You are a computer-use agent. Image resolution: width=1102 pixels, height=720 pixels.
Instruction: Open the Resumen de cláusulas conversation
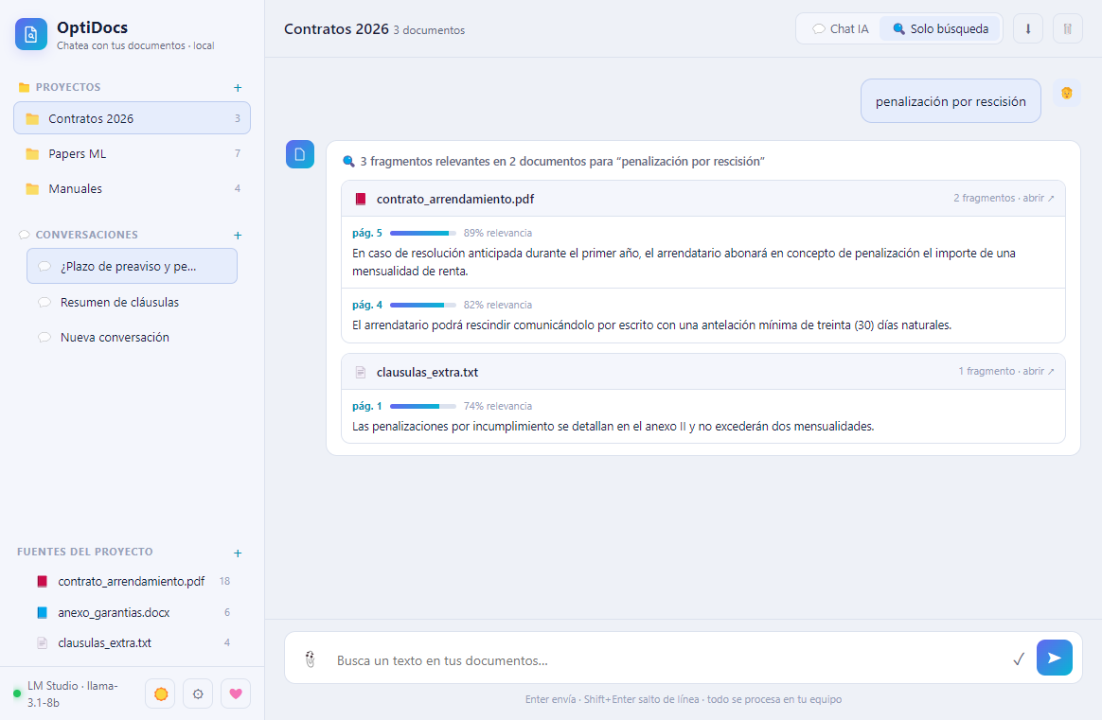pyautogui.click(x=133, y=302)
